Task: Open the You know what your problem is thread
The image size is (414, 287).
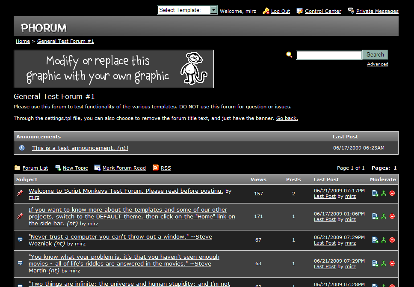Action: 124,263
